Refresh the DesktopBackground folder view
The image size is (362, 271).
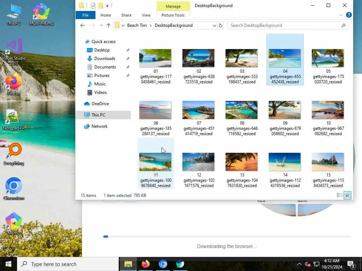pyautogui.click(x=221, y=25)
